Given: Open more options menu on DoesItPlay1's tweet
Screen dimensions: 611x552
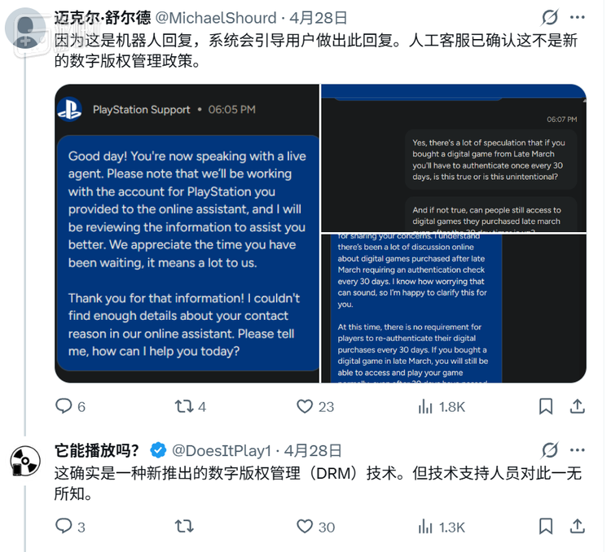Looking at the screenshot, I should coord(577,450).
